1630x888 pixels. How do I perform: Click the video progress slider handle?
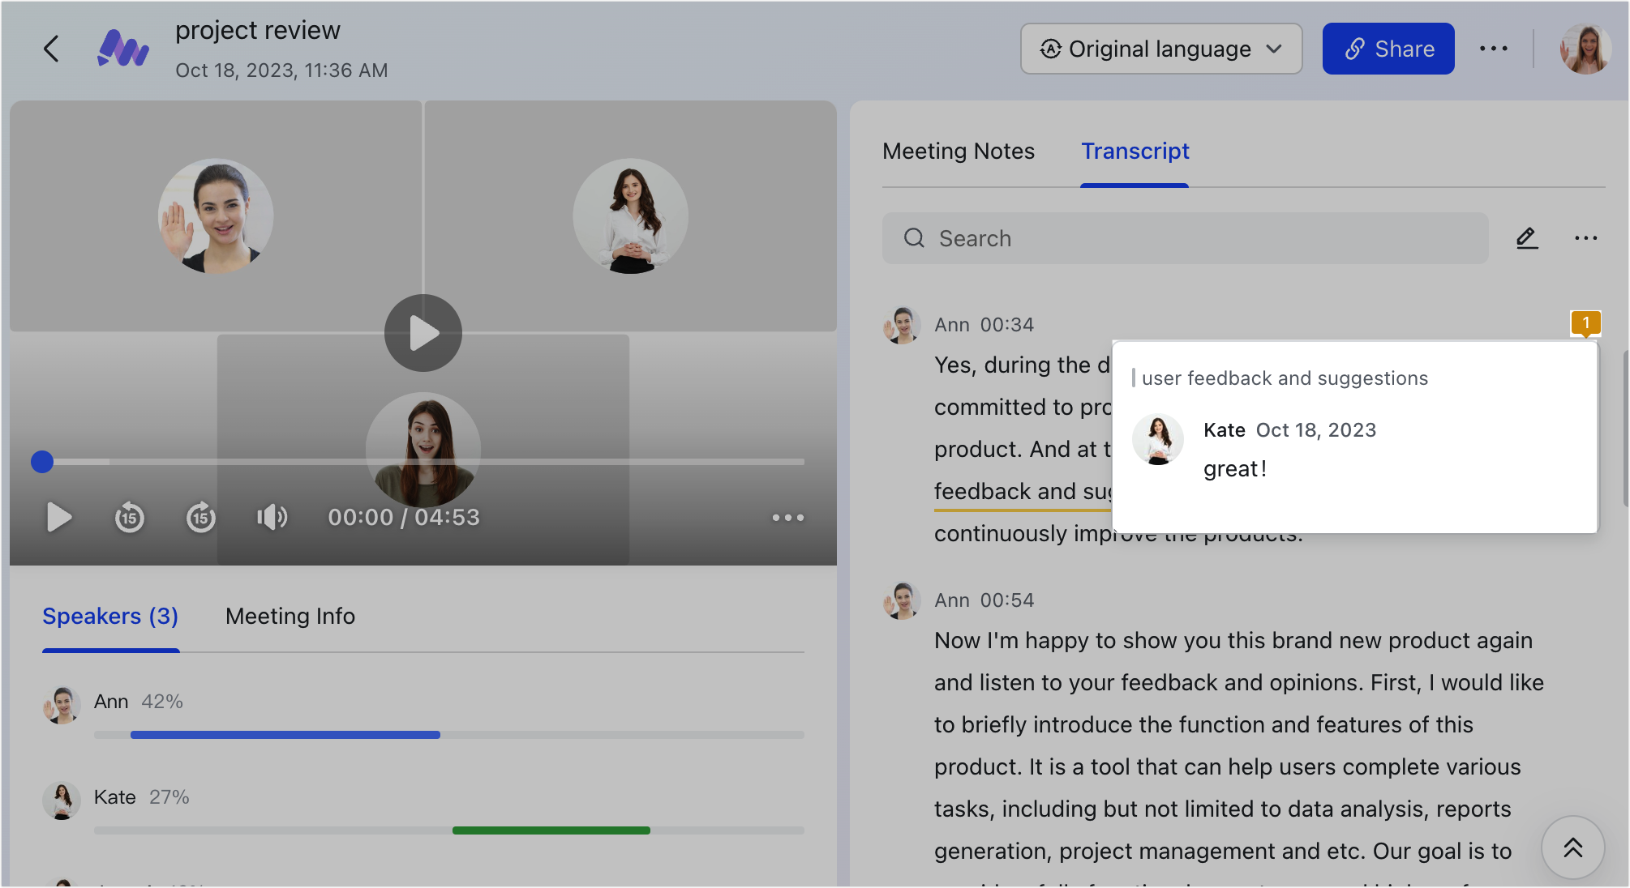[x=42, y=462]
